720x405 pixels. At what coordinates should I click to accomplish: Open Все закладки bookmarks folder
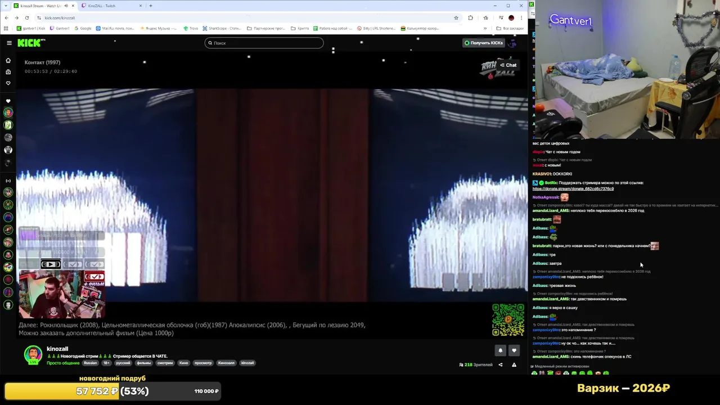click(510, 28)
